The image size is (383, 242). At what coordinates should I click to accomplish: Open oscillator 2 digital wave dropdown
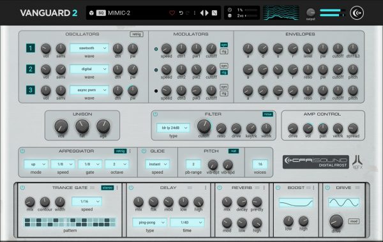[89, 69]
